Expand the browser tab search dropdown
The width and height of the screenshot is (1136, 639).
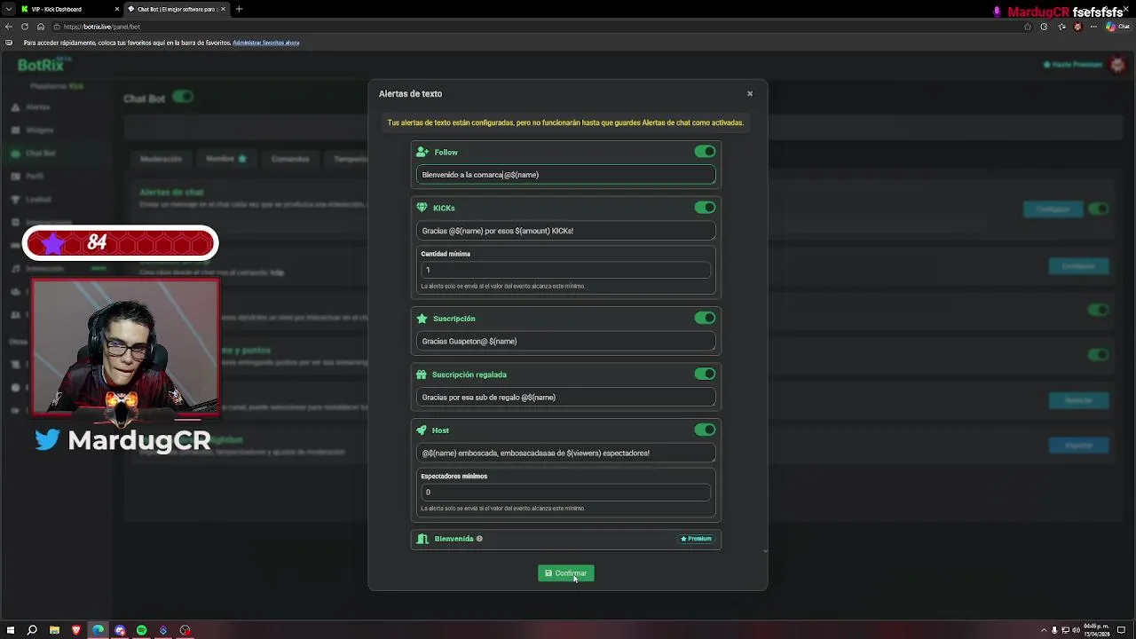8,9
